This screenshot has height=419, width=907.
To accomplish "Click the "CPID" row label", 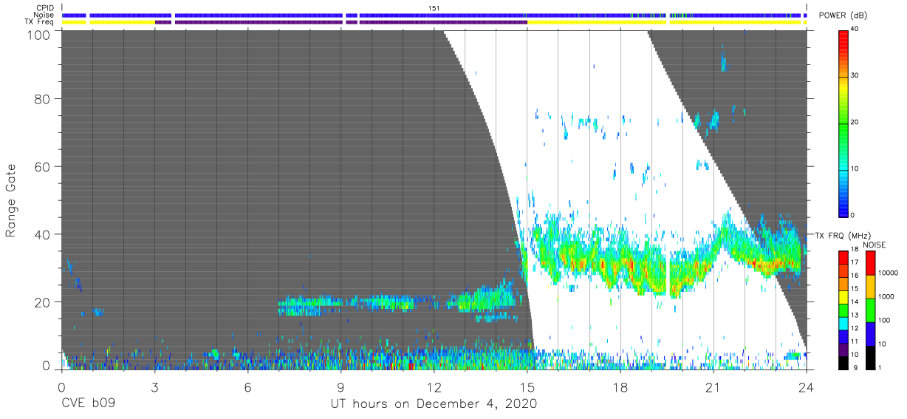I will tap(46, 8).
